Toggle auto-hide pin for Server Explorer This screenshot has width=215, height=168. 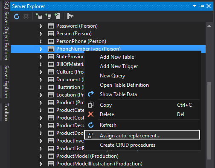tap(202, 6)
